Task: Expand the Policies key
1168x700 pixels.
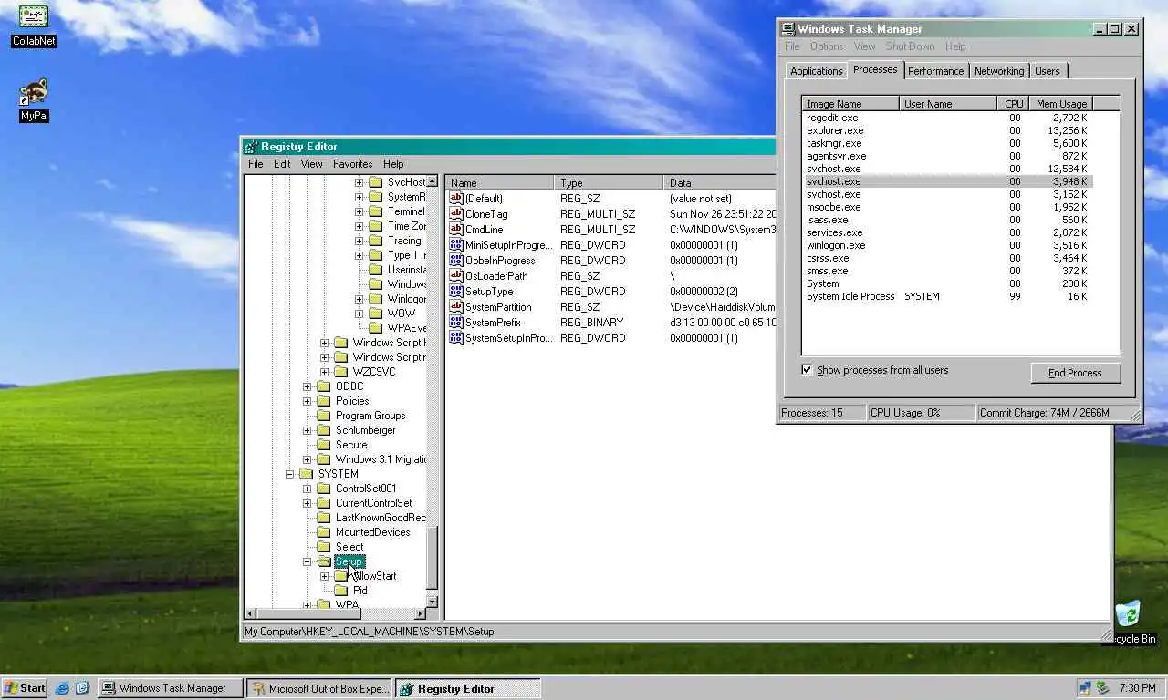Action: click(307, 401)
